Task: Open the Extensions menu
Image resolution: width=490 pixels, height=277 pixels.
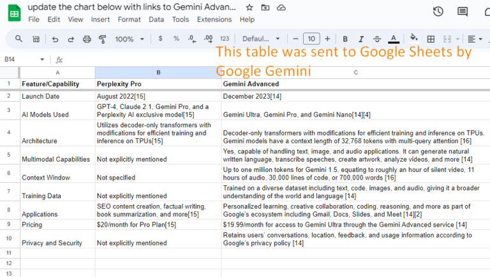Action: [214, 19]
